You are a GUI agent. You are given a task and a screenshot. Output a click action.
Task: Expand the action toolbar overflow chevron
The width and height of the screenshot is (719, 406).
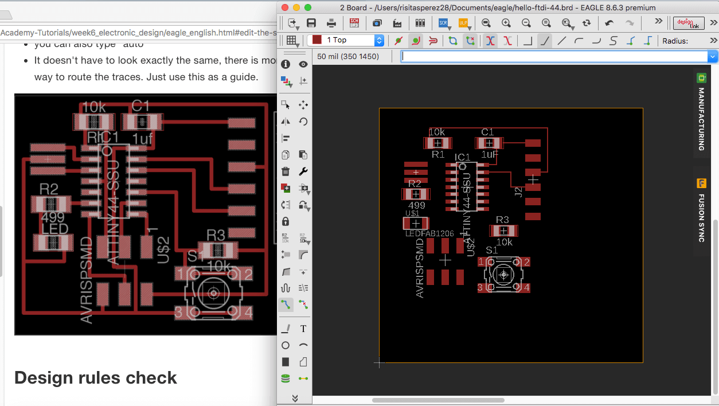[x=658, y=21]
